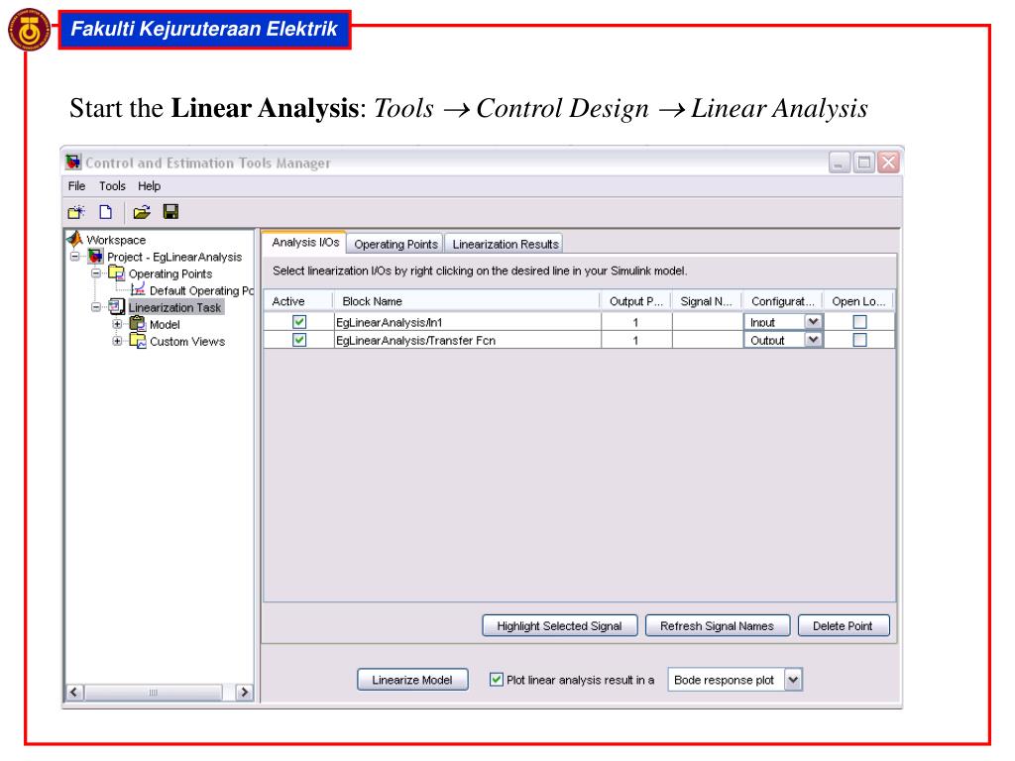The image size is (1015, 761).
Task: Uncheck Active for EgLinearAnalysis/In1
Action: (x=299, y=322)
